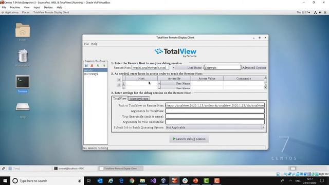Open Internet Explorer from the taskbar
The width and height of the screenshot is (329, 185).
point(111,181)
